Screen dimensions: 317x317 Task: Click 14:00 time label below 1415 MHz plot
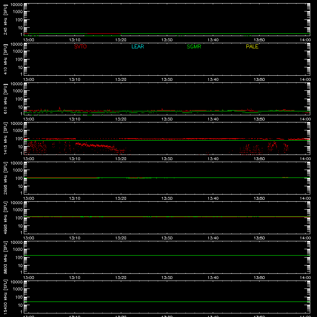305,159
